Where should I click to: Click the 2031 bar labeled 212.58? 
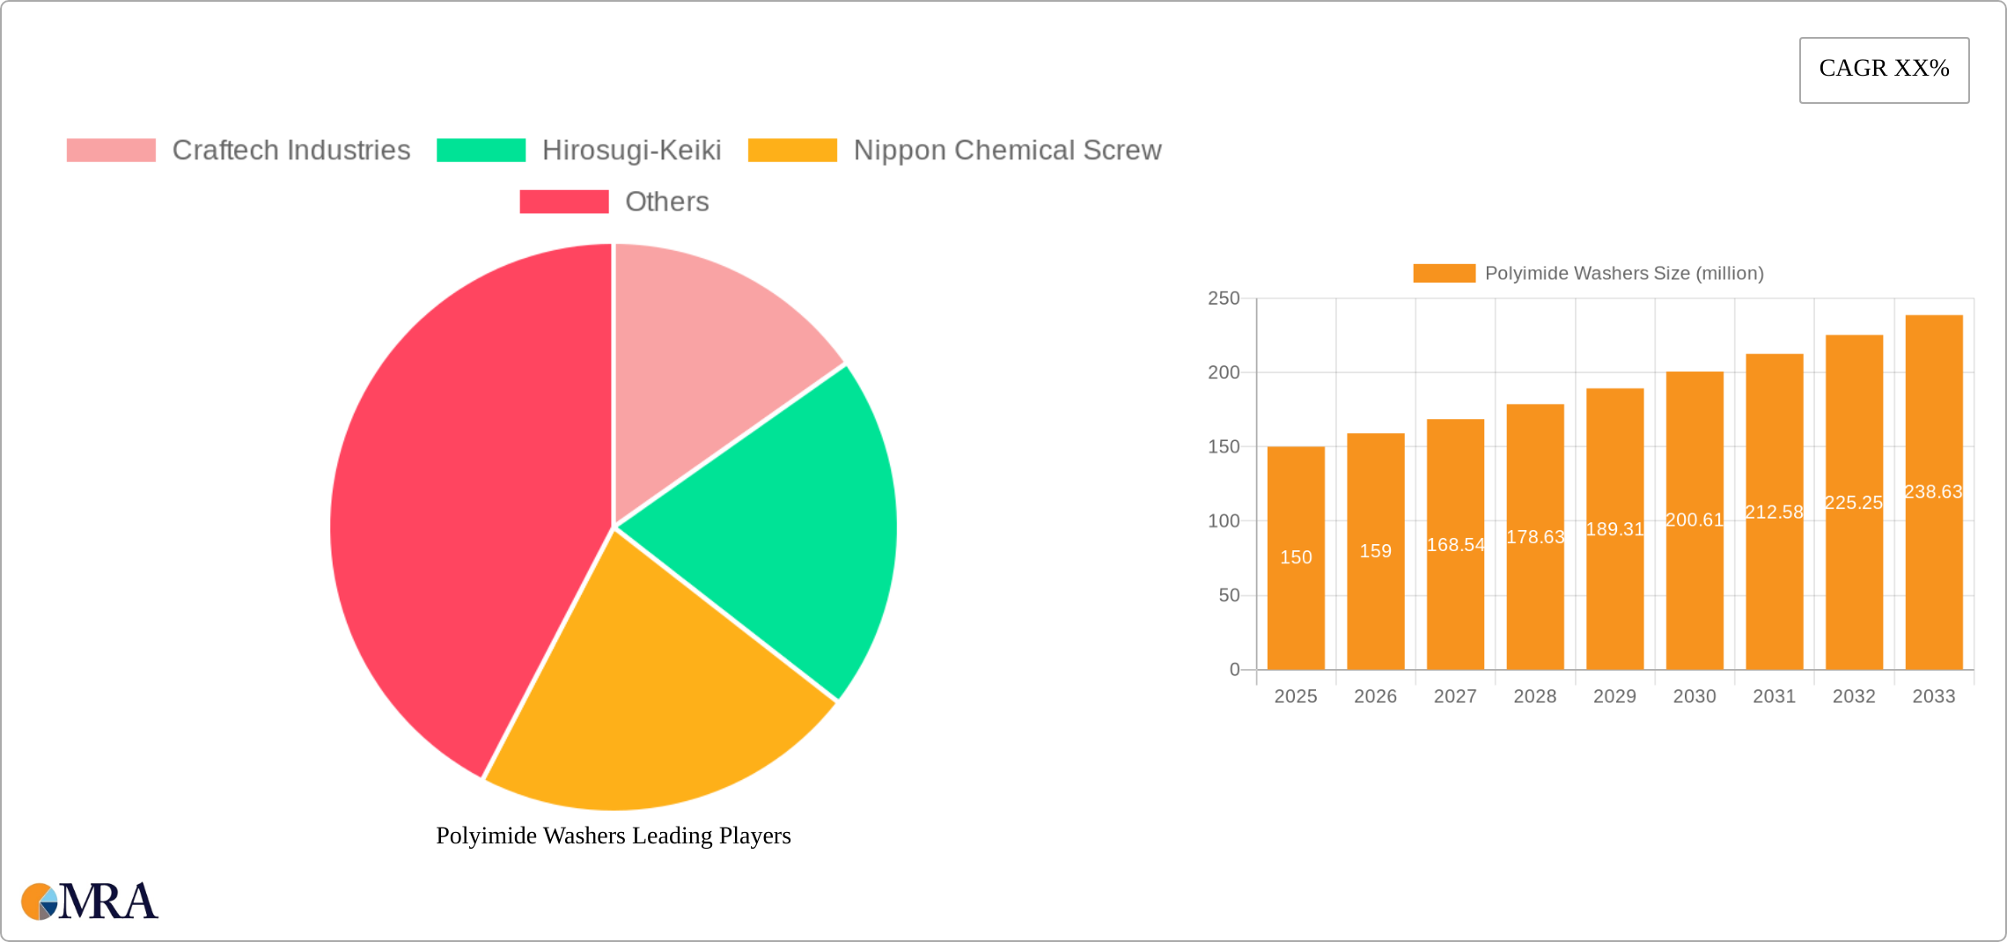tap(1775, 511)
